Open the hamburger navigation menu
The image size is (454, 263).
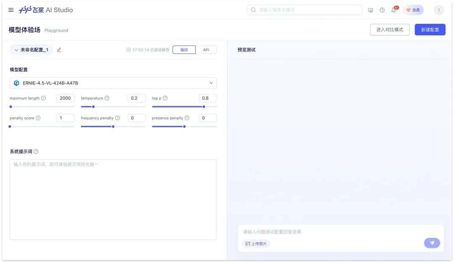click(x=11, y=10)
